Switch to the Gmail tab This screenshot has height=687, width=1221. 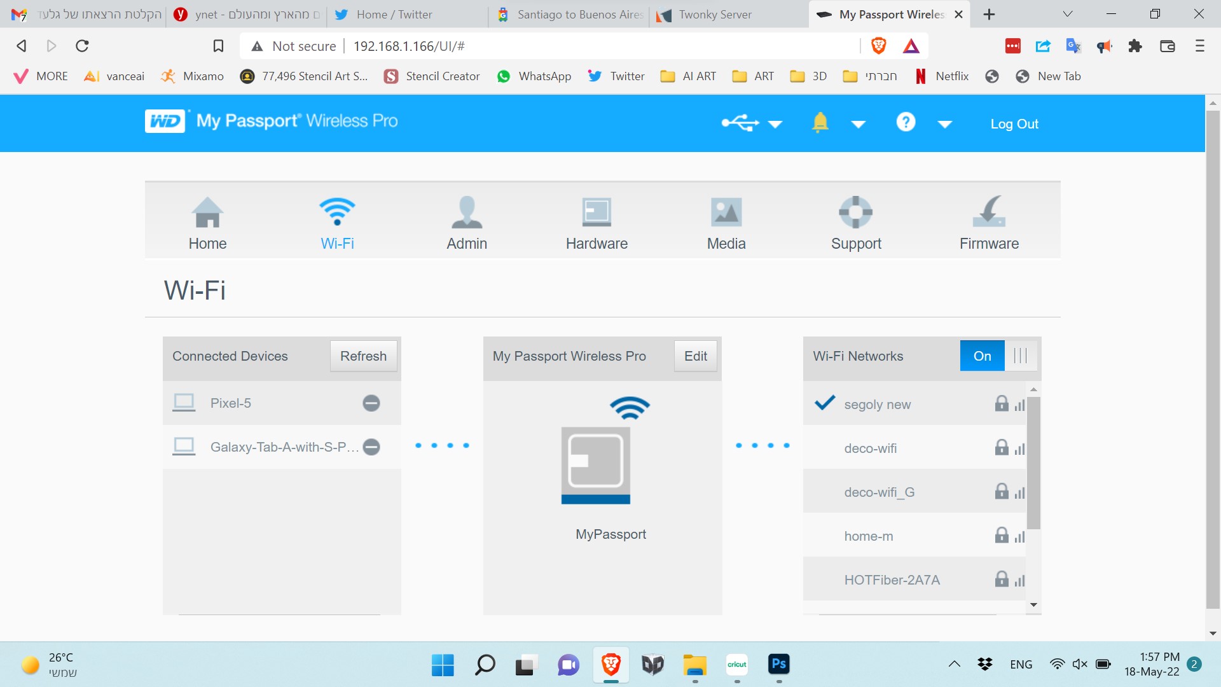pos(86,14)
